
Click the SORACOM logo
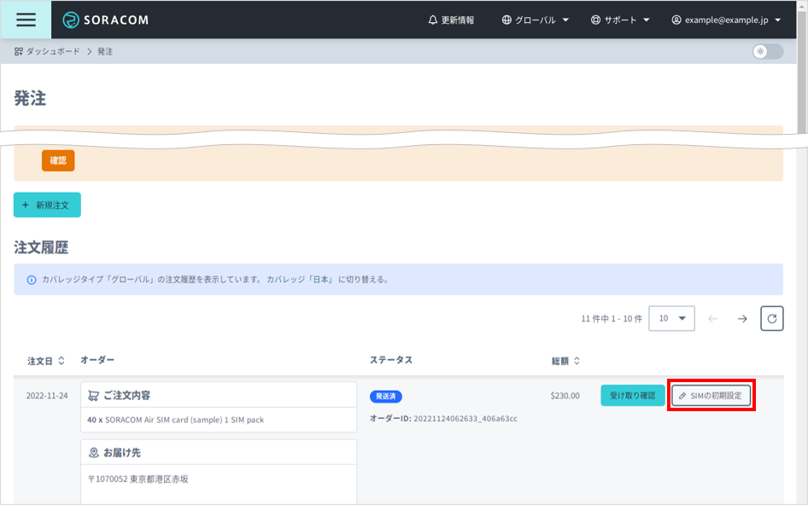(x=106, y=20)
